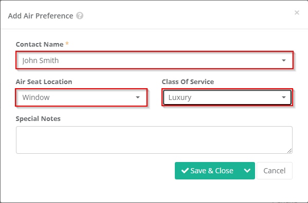
Task: Click the required asterisk by Contact Name
Action: pyautogui.click(x=67, y=43)
